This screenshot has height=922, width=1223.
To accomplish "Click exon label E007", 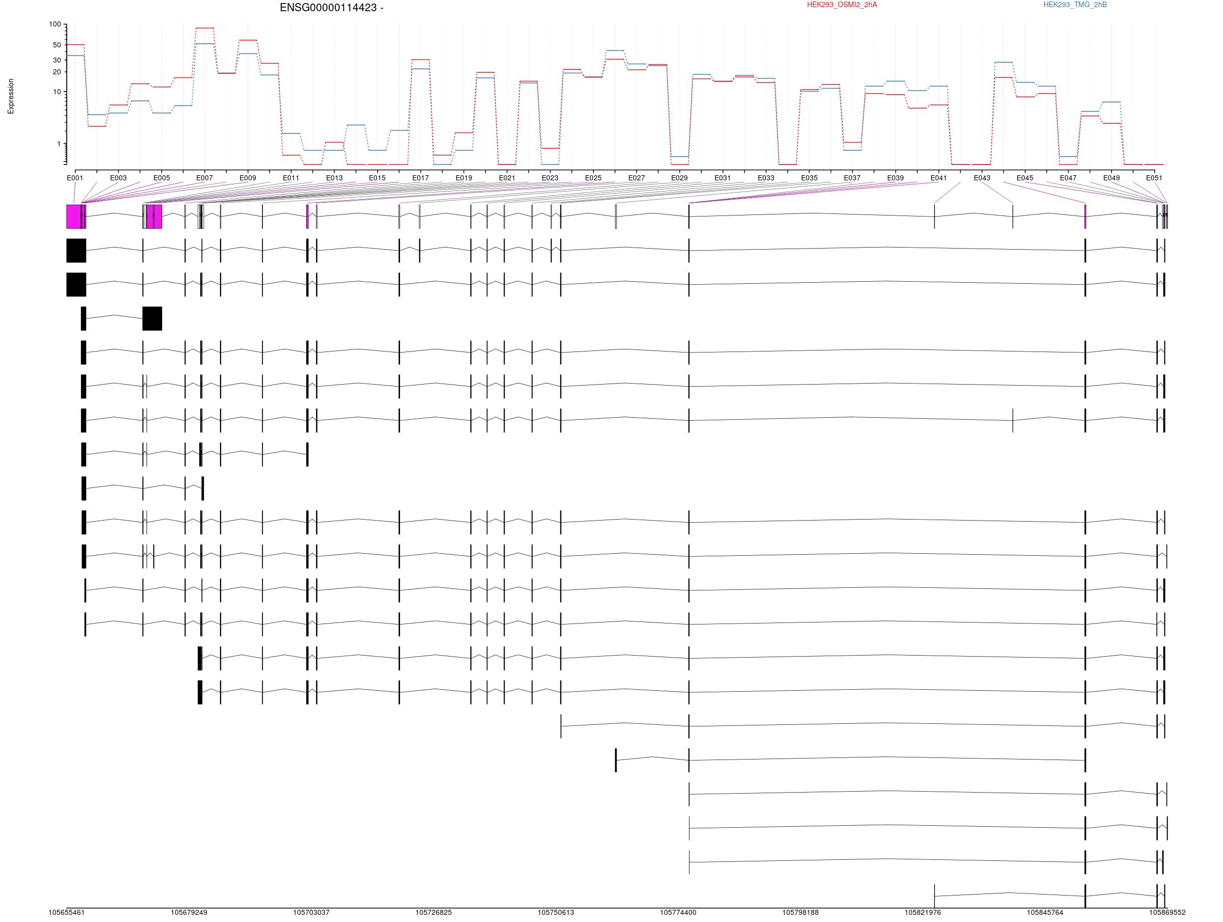I will coord(204,178).
